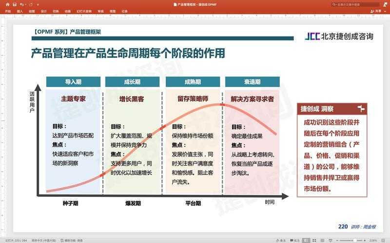Select the 捷创成 洞察 callout header
This screenshot has width=390, height=243.
coord(332,109)
